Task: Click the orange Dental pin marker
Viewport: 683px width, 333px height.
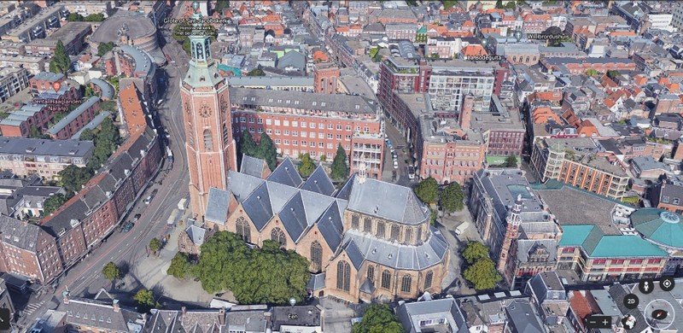Action: tap(56, 86)
